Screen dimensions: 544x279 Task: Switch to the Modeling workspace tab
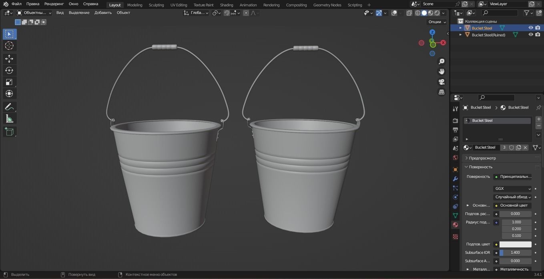[134, 5]
